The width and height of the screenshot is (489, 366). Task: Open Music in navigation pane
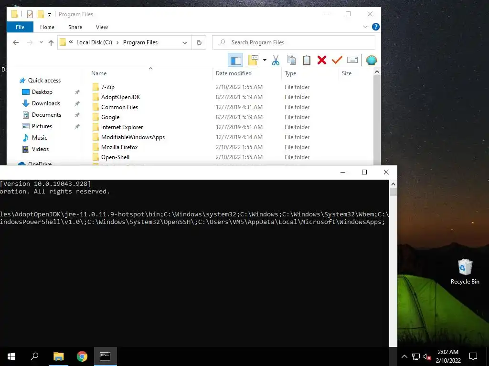click(x=40, y=138)
